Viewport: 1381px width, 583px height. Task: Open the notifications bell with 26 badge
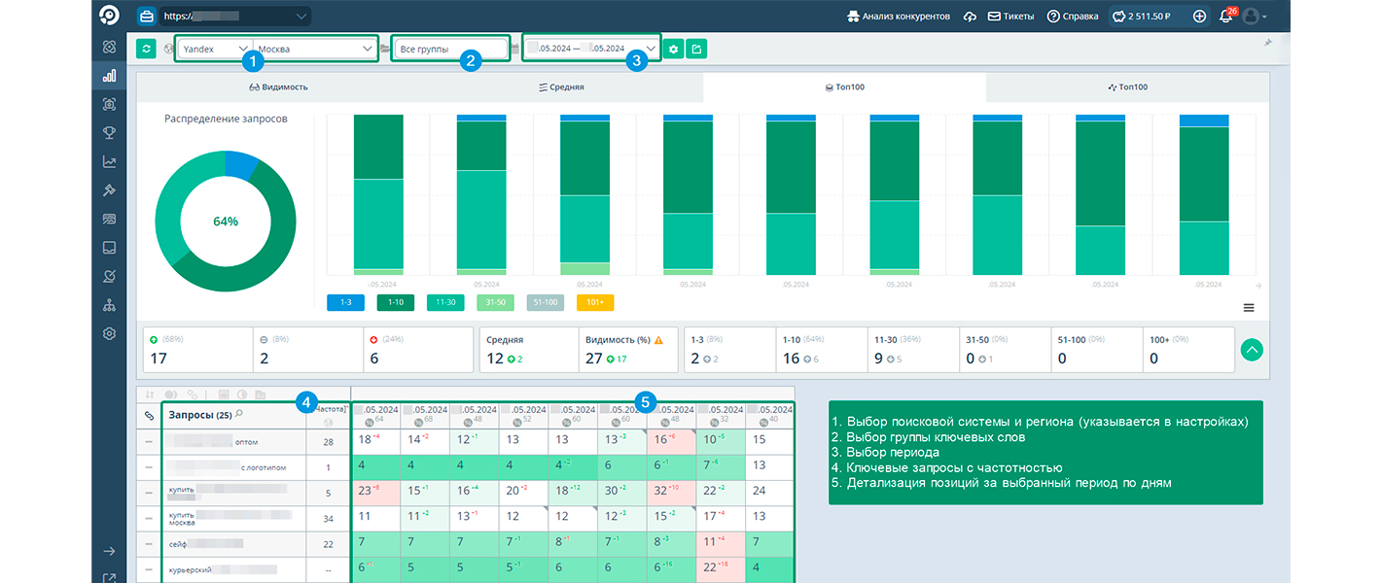pos(1226,16)
